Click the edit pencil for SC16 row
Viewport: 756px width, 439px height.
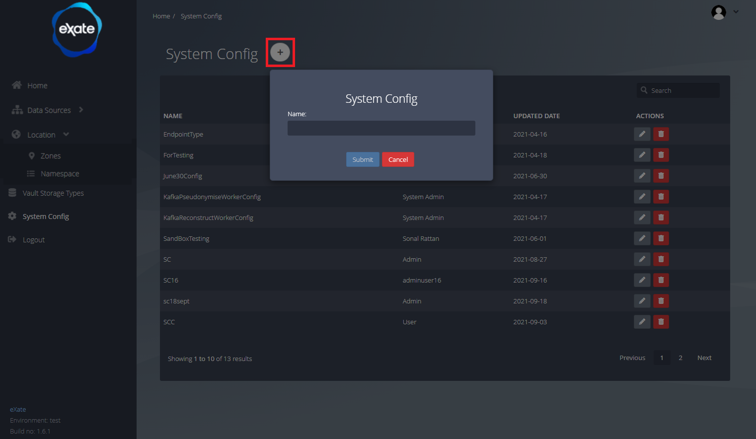tap(642, 280)
